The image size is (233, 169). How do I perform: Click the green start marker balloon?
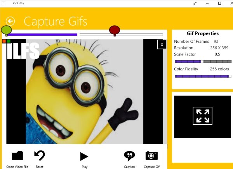click(x=6, y=30)
